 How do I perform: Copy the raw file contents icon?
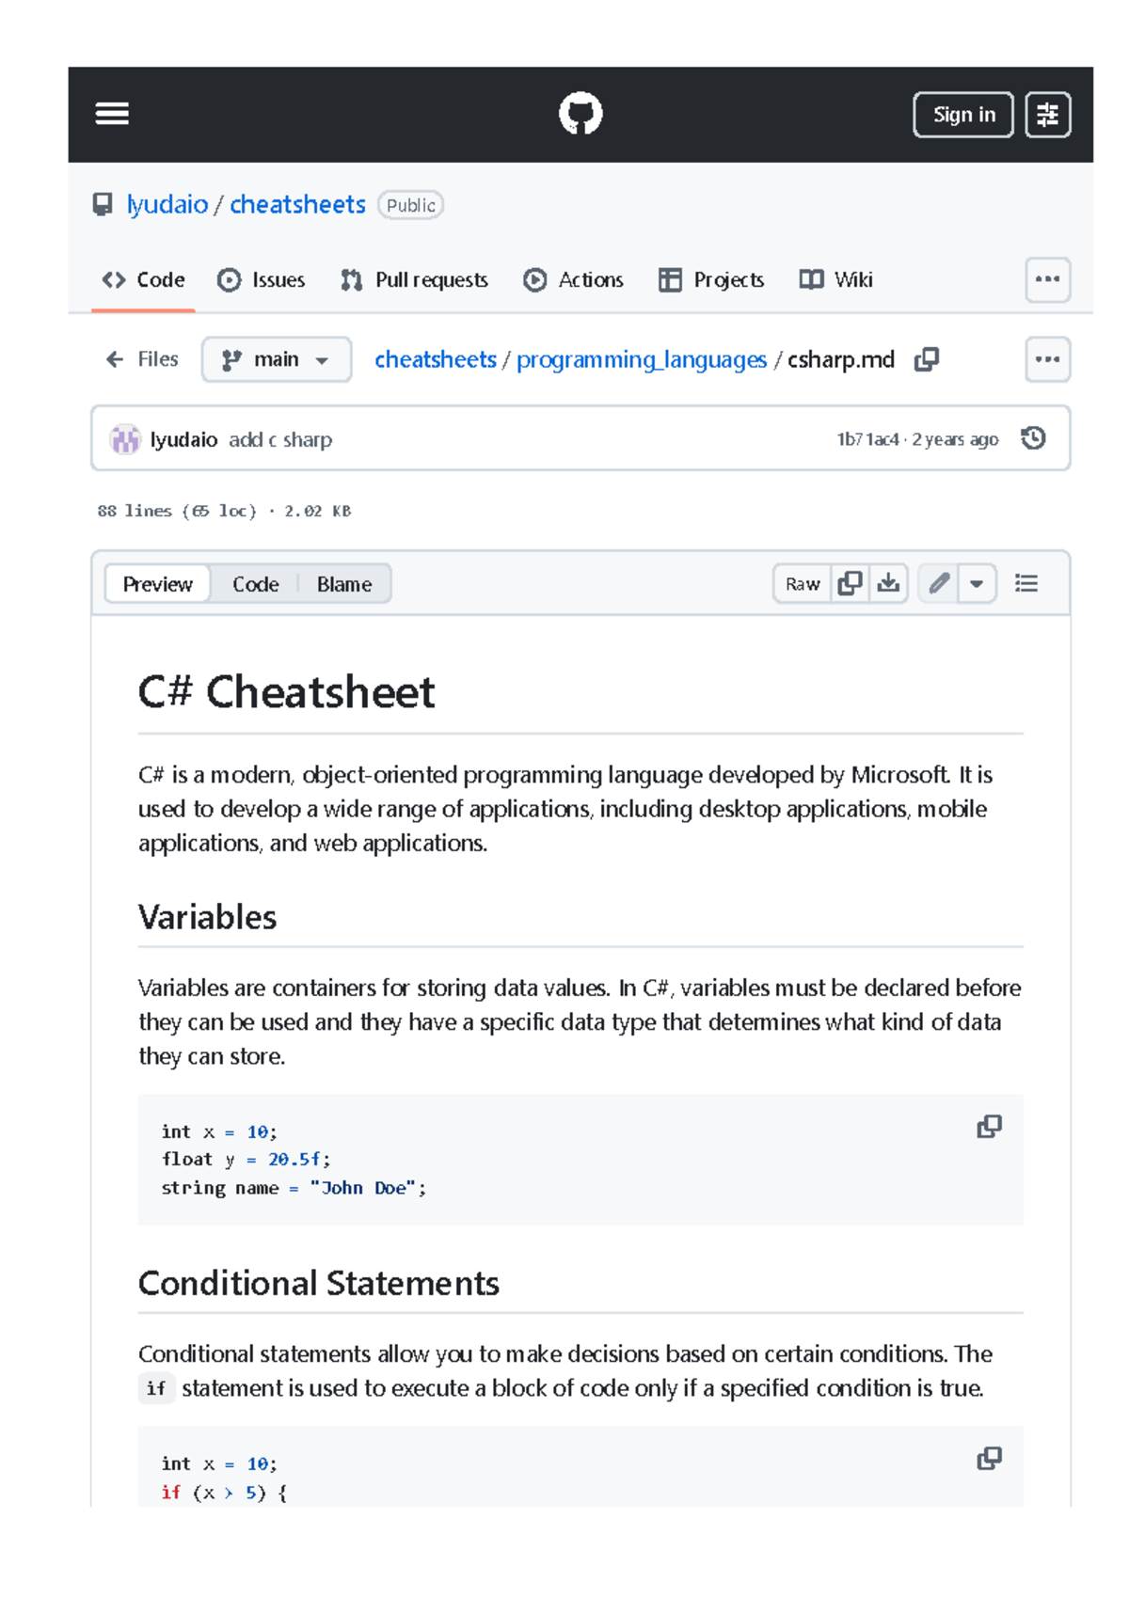pos(850,583)
